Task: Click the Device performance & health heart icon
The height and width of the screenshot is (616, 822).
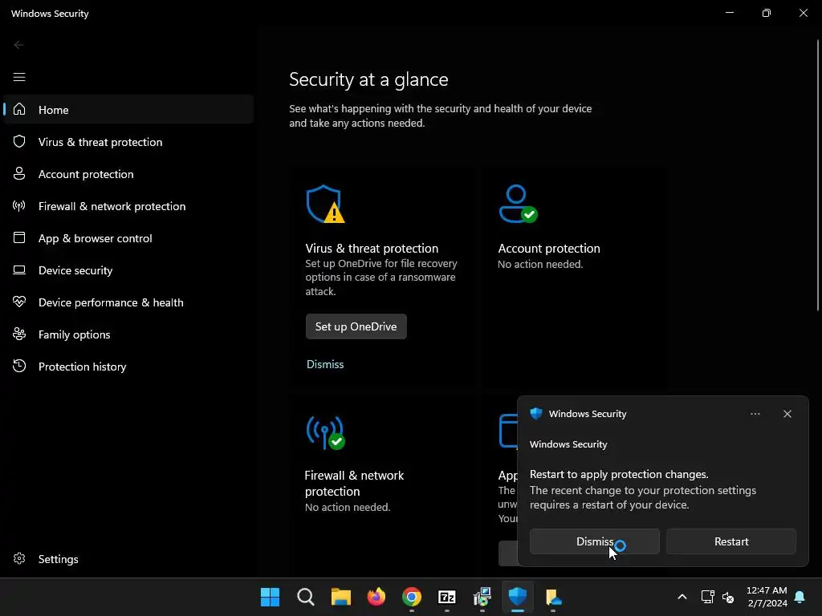Action: click(x=19, y=302)
